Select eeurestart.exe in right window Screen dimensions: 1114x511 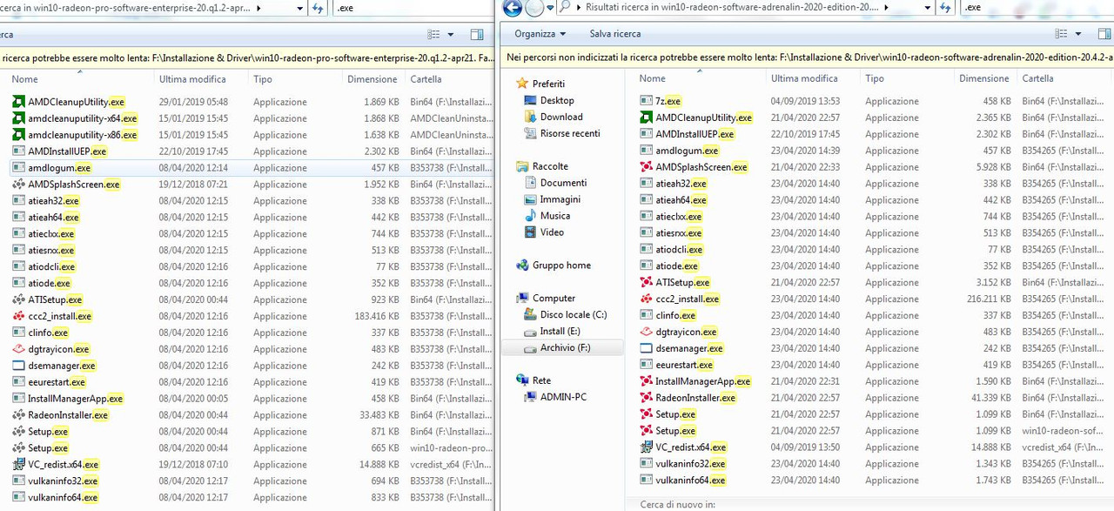(x=684, y=366)
